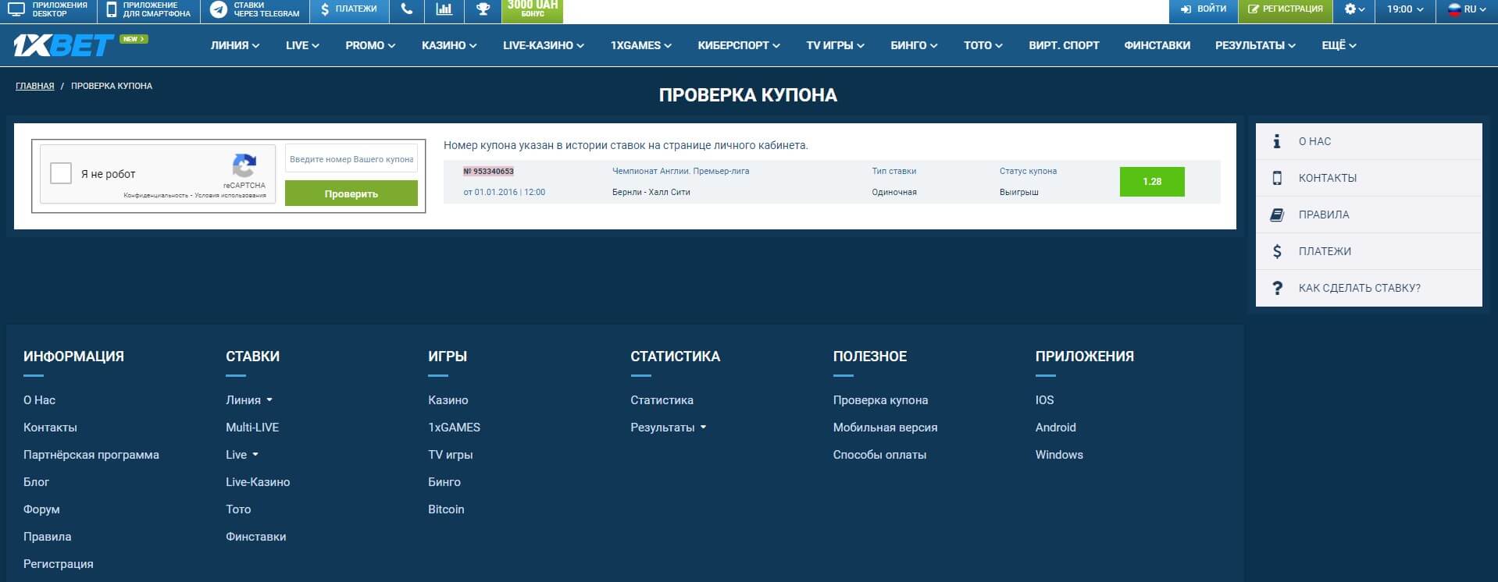Open the settings gear dropdown
Viewport: 1498px width, 582px height.
(x=1354, y=9)
